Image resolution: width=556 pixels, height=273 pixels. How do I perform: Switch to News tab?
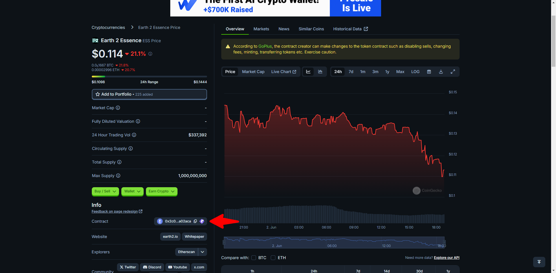284,29
